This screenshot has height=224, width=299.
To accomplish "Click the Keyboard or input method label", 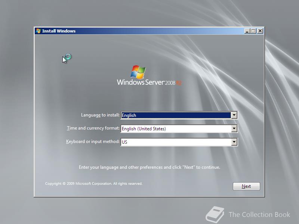I will [x=93, y=141].
